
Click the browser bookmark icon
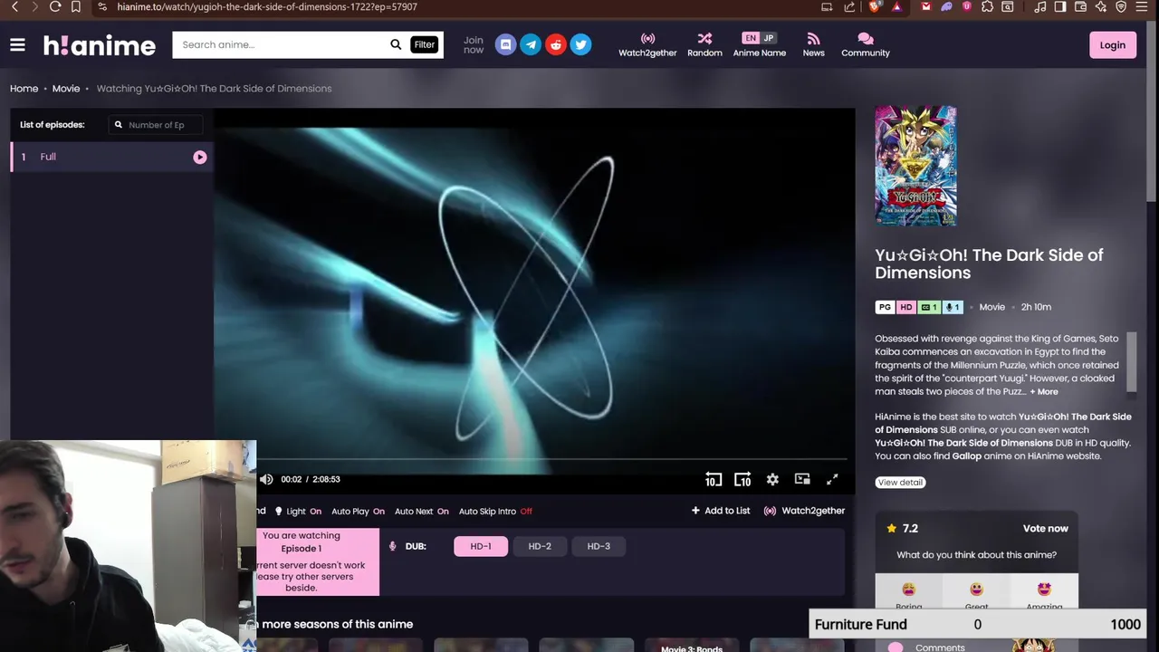point(76,6)
